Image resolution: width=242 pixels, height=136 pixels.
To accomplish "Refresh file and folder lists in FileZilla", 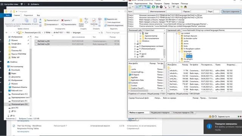I will (153, 7).
